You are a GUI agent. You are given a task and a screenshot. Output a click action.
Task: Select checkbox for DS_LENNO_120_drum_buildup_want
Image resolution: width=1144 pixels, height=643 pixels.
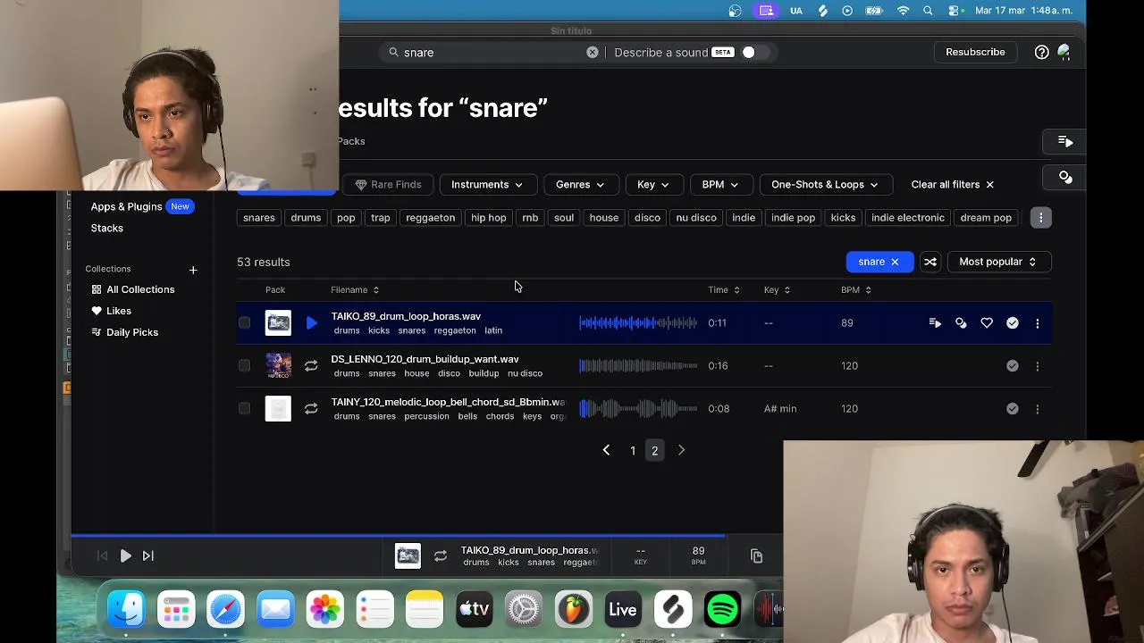pos(245,366)
